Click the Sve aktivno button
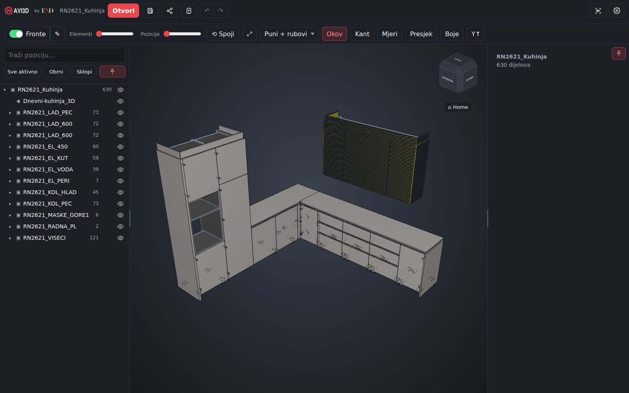Image resolution: width=629 pixels, height=393 pixels. coord(22,72)
